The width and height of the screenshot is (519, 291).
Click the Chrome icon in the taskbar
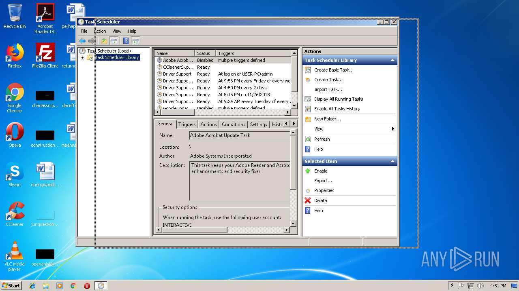(73, 286)
